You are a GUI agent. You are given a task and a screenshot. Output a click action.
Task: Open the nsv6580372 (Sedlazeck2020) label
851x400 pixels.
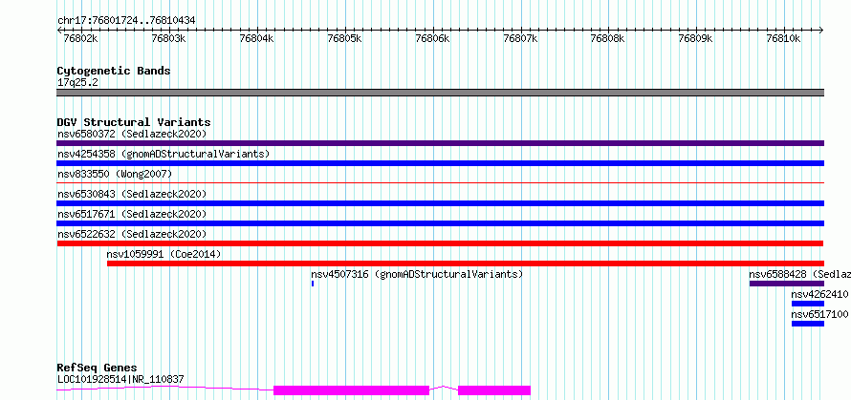coord(132,134)
